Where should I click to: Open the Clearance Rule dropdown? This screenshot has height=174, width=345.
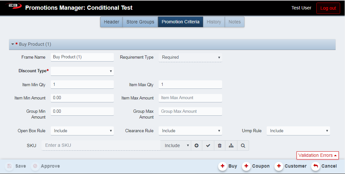coord(190,131)
